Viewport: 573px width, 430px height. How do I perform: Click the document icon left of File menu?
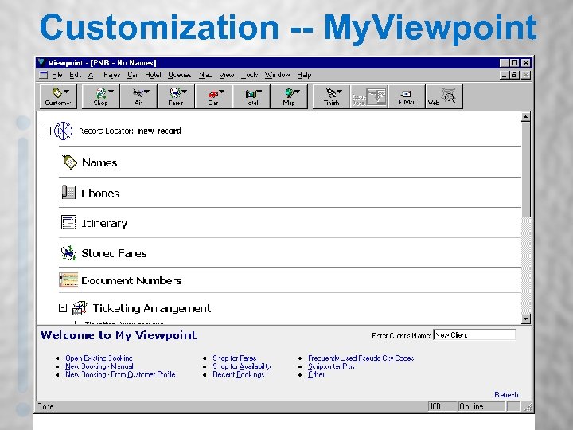point(44,75)
